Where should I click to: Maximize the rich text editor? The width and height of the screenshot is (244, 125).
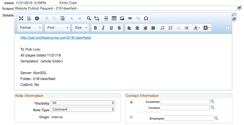click(21, 18)
